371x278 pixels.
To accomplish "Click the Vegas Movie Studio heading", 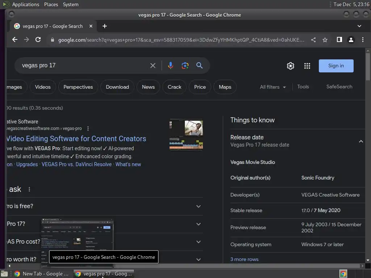I will [x=253, y=162].
